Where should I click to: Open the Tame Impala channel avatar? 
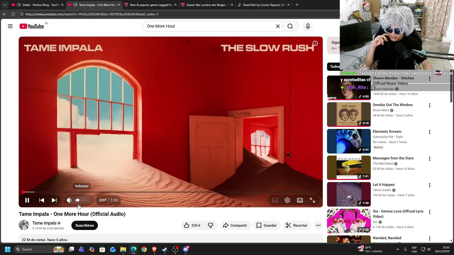[24, 225]
